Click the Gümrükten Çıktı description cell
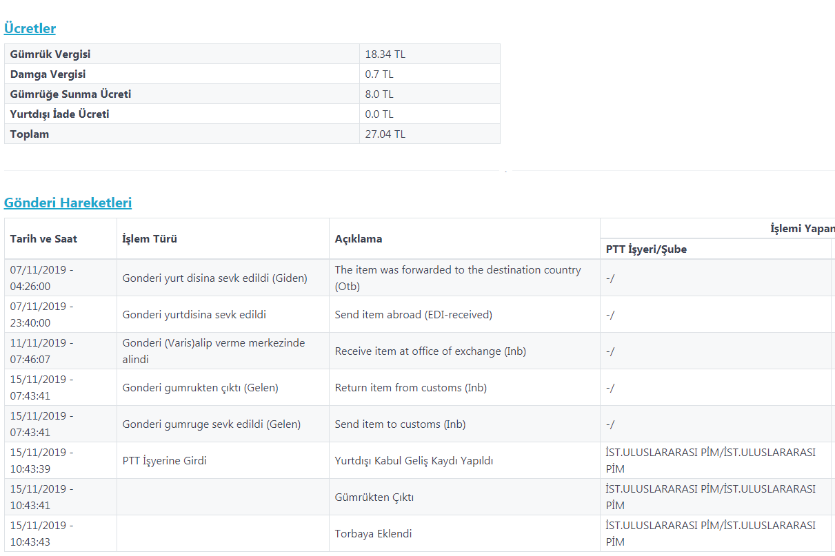The height and width of the screenshot is (556, 835). [374, 497]
